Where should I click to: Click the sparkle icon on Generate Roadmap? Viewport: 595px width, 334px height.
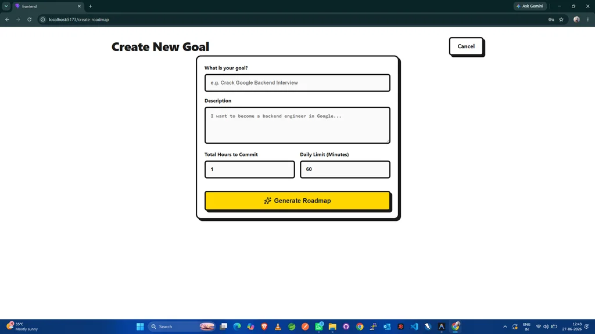coord(267,201)
